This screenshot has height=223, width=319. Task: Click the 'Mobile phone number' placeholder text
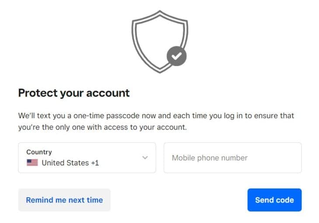[x=210, y=158]
